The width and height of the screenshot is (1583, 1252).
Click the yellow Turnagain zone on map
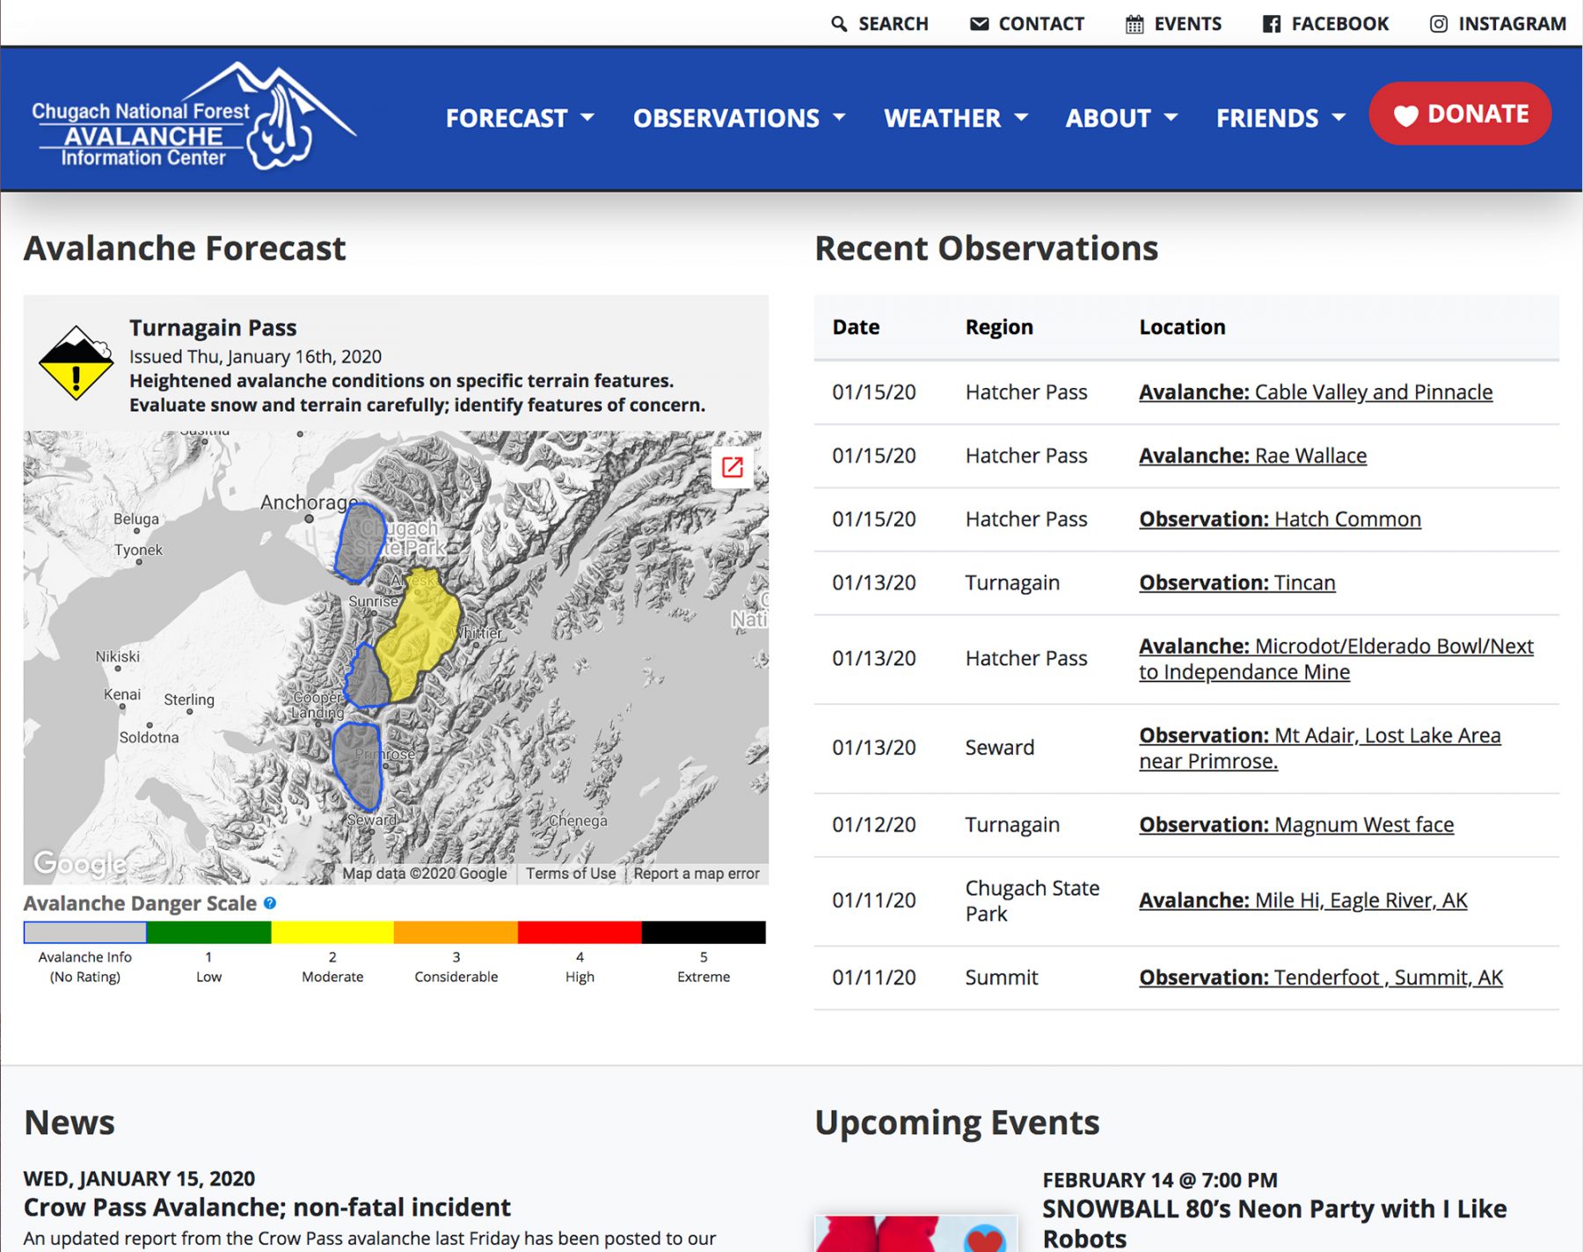[x=420, y=633]
